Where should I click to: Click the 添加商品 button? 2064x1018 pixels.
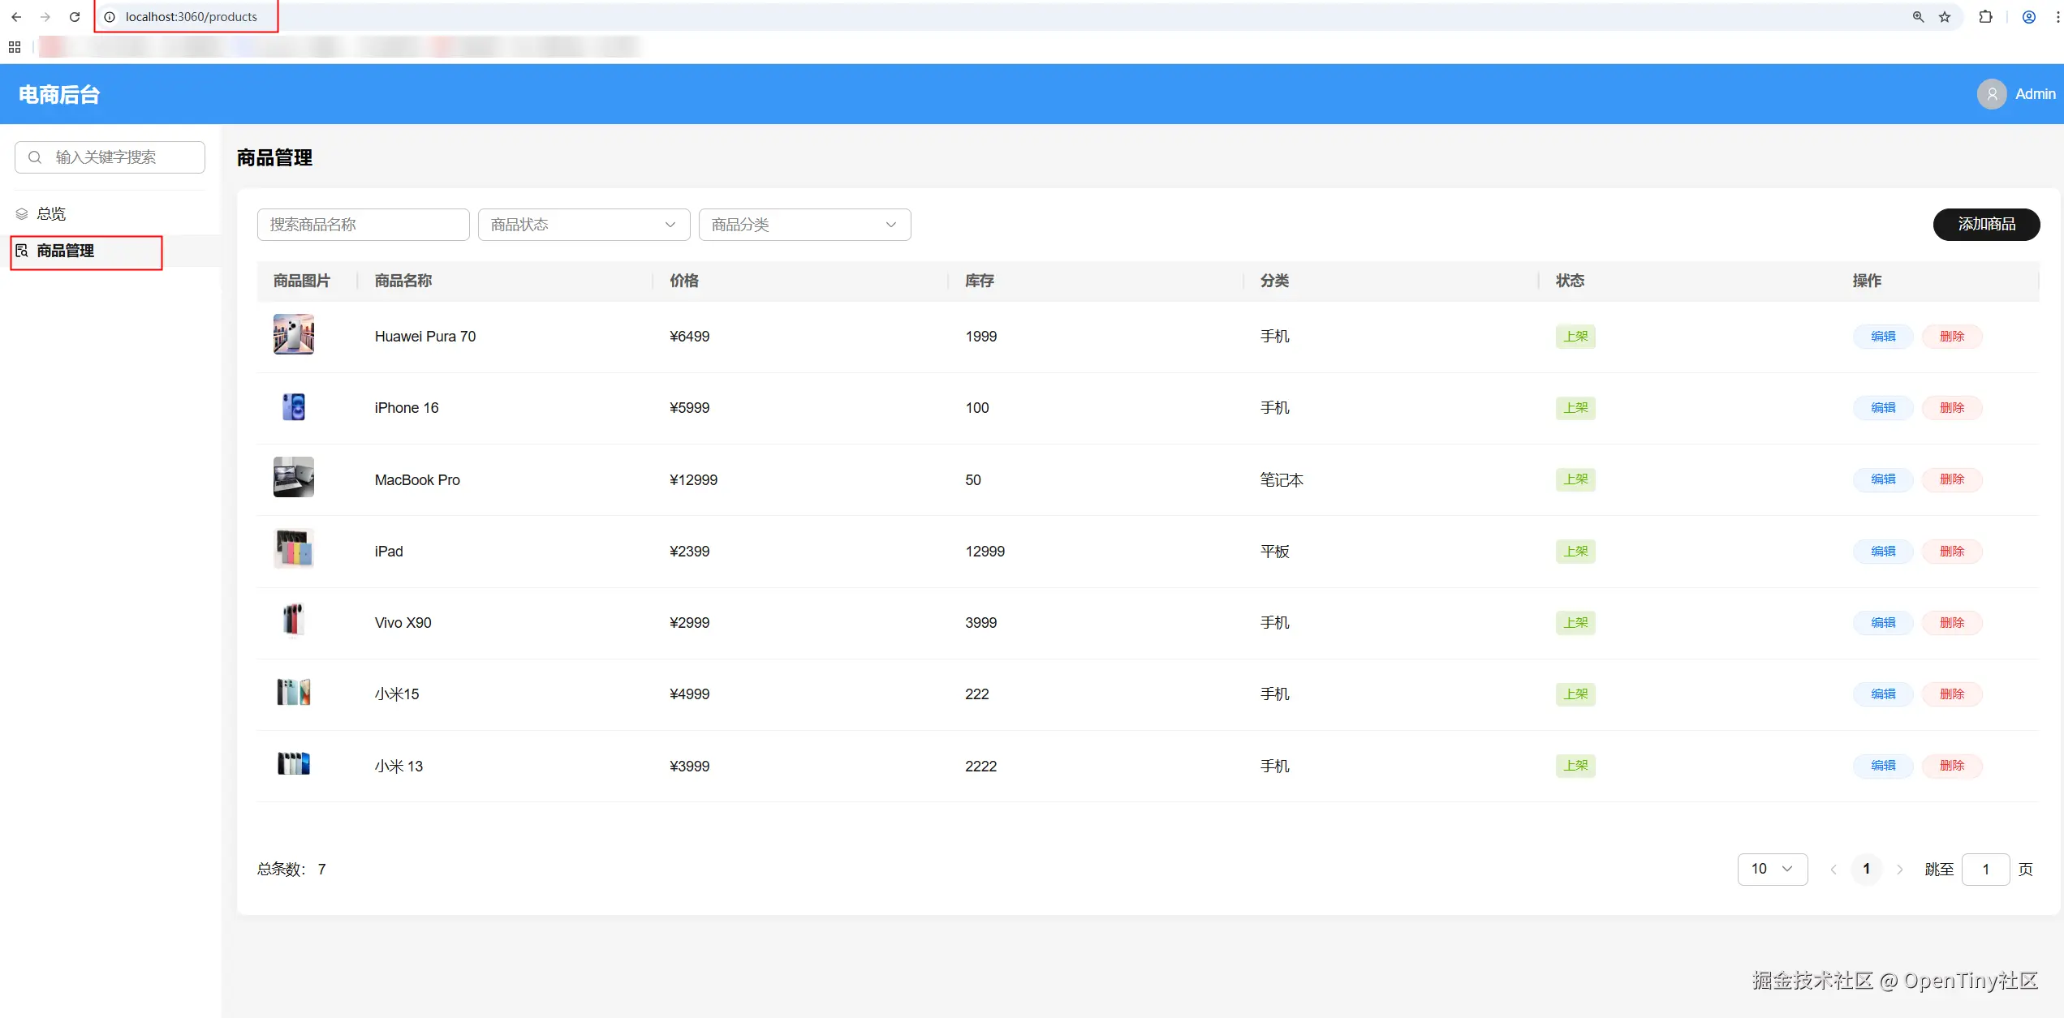1986,224
